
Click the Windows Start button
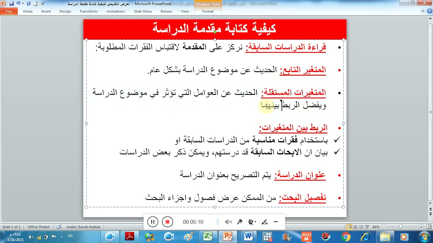[424, 237]
